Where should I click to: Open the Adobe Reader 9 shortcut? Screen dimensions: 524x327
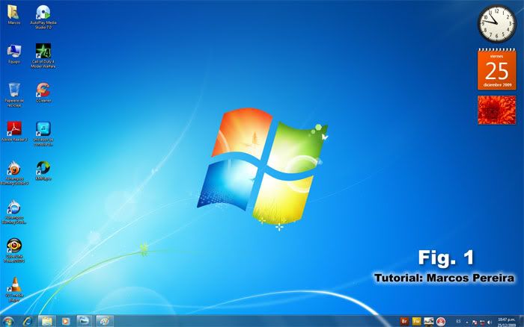(x=14, y=131)
